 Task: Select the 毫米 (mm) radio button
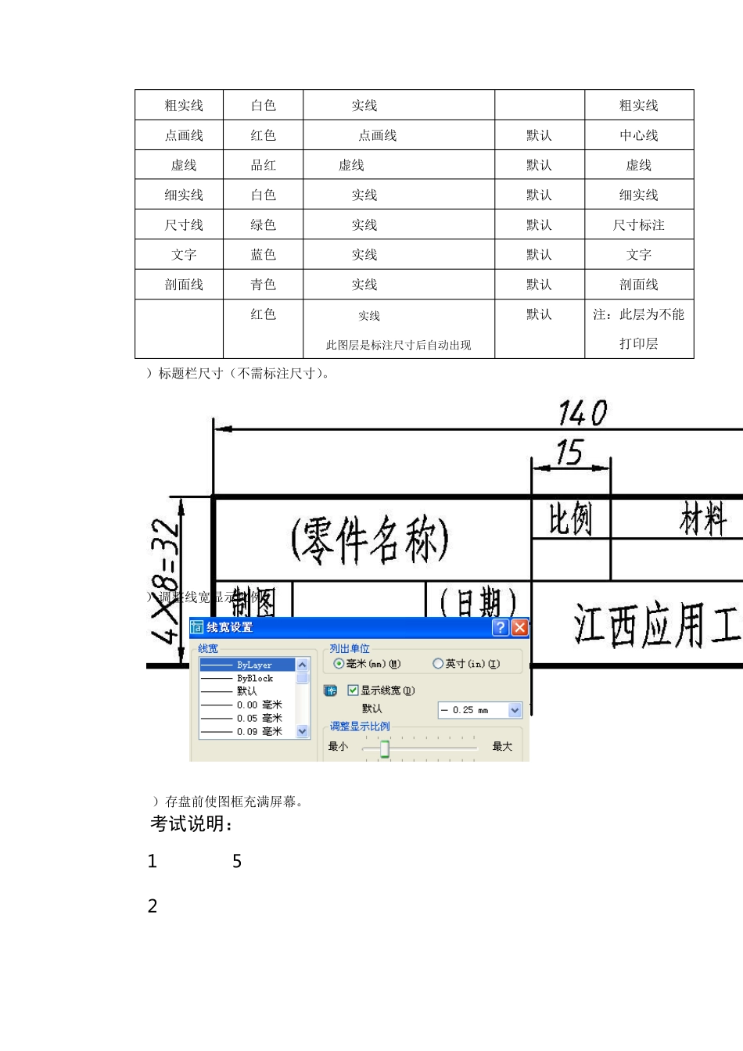[x=339, y=664]
